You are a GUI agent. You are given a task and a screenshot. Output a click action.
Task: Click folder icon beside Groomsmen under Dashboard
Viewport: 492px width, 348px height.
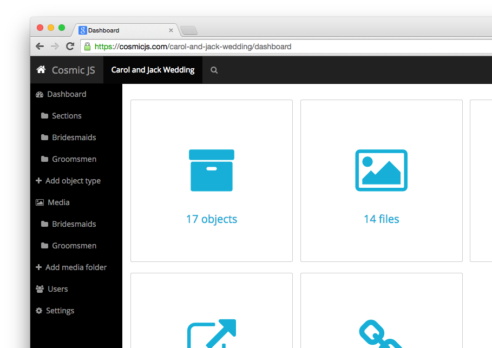(x=44, y=159)
